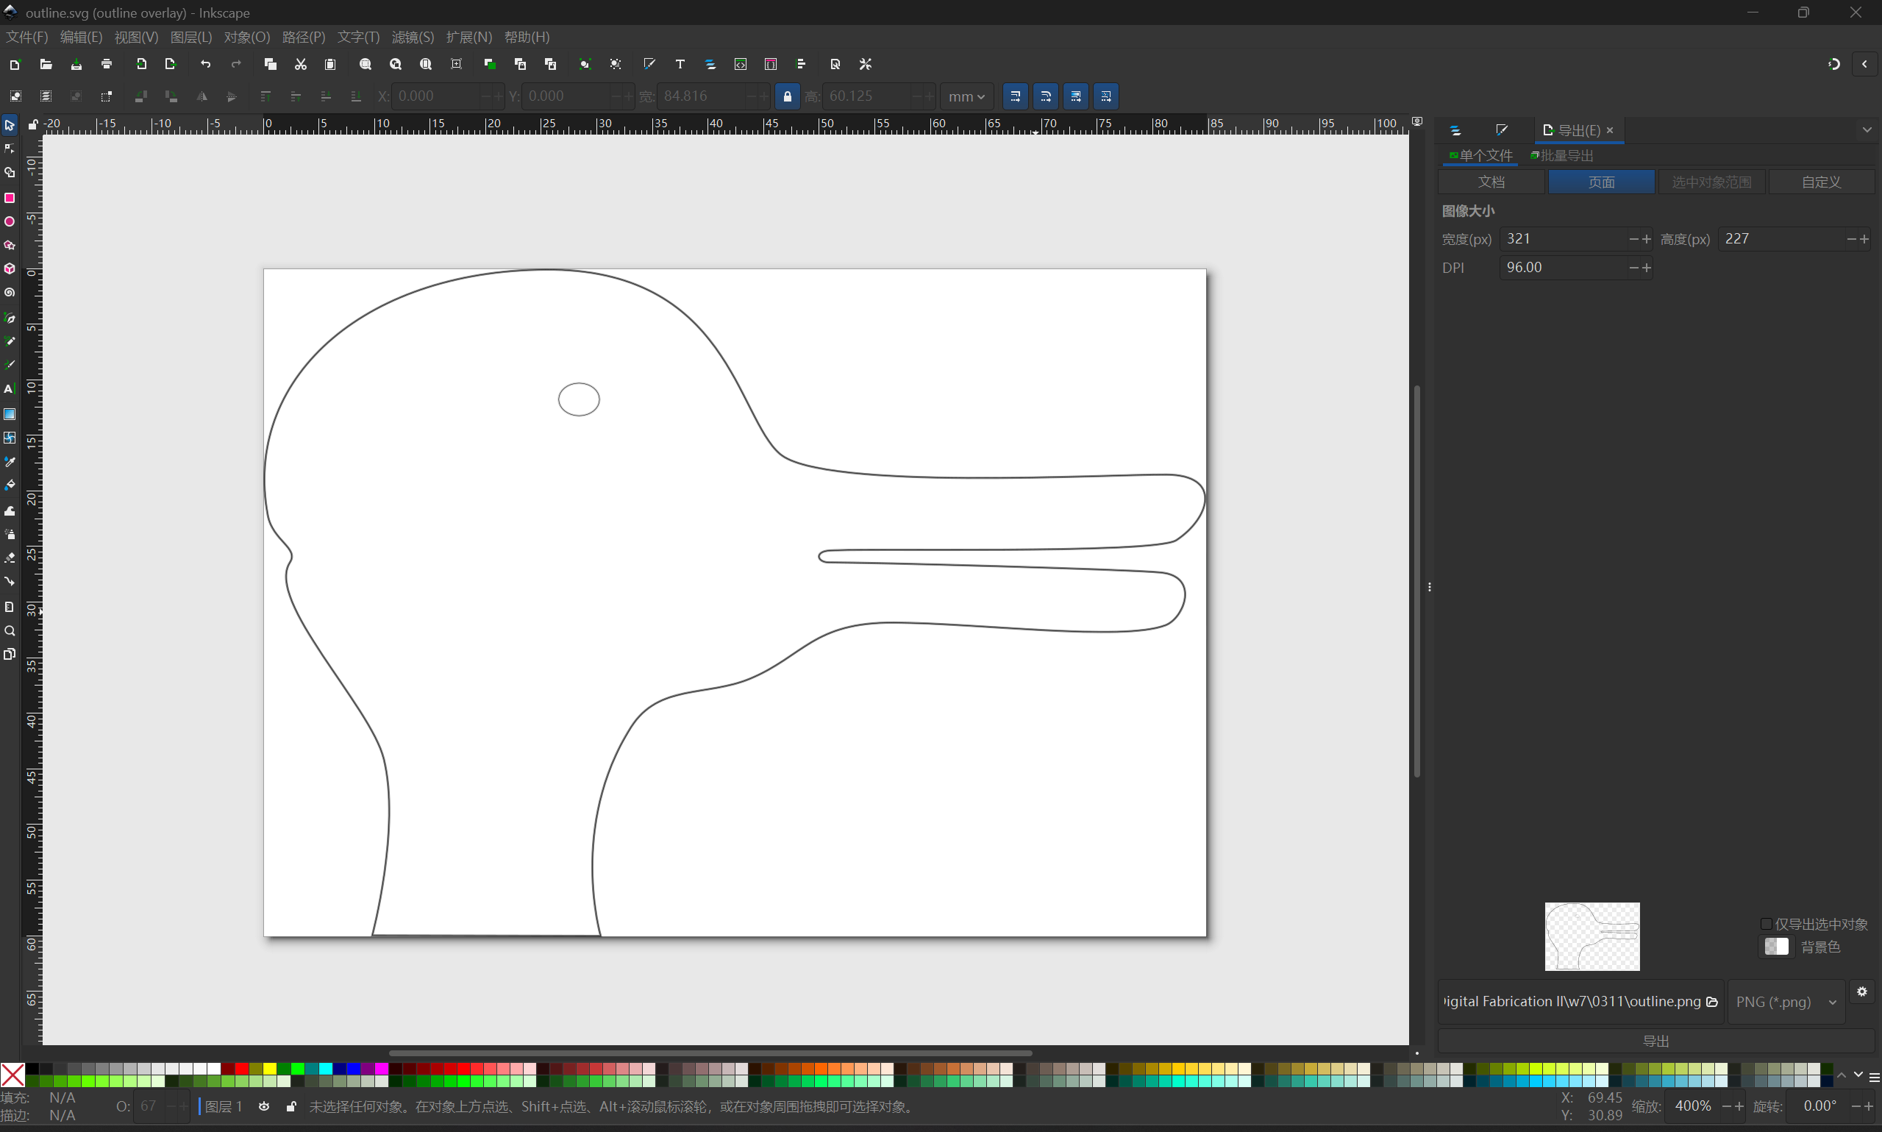Image resolution: width=1882 pixels, height=1132 pixels.
Task: Choose the 自定义 export area button
Action: (1821, 182)
